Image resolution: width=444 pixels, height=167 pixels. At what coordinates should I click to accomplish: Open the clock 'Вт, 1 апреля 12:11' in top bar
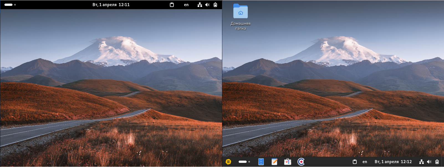111,5
